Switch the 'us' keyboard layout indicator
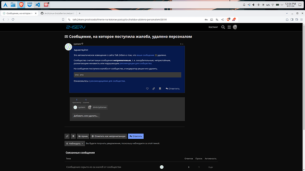This screenshot has height=171, width=305. pos(268,5)
